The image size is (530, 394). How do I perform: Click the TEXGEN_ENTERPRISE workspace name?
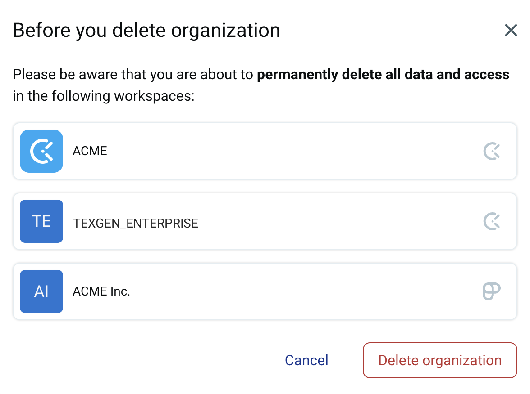[x=136, y=223]
